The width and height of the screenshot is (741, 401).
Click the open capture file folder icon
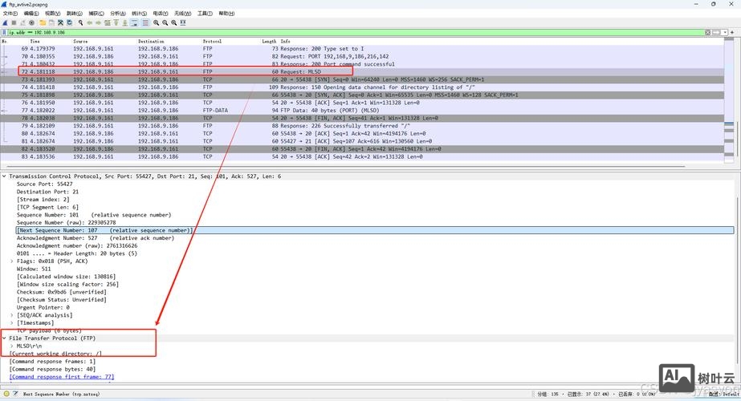point(42,22)
